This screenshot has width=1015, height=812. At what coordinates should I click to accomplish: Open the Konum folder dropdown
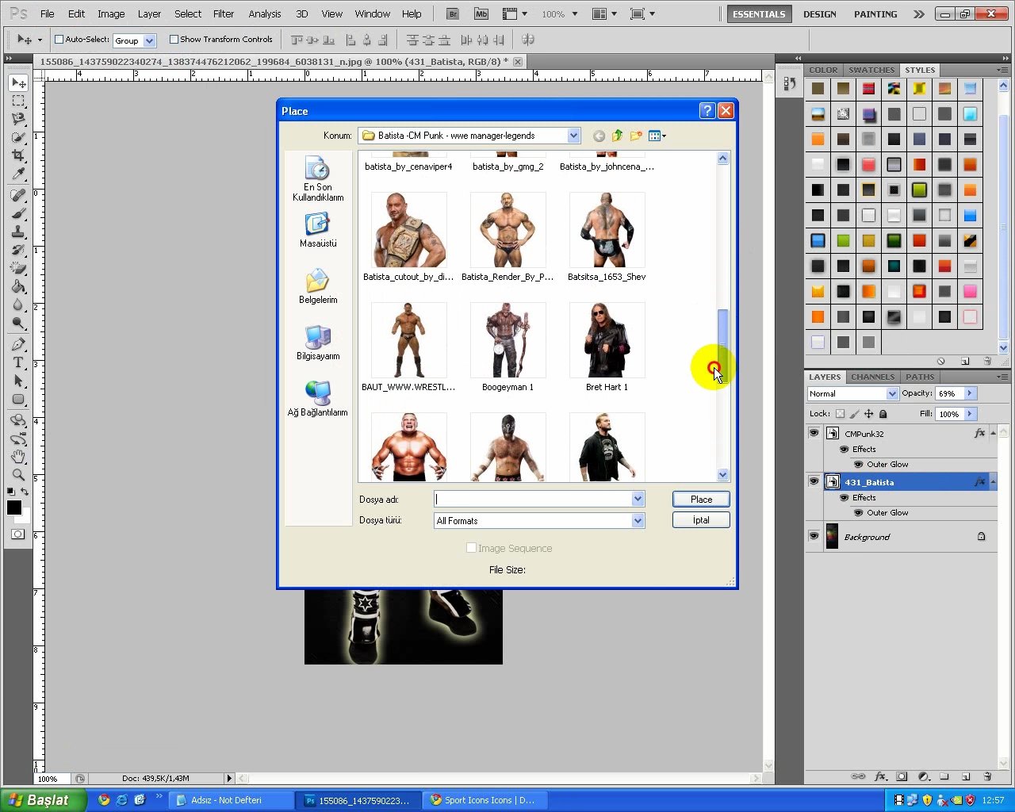point(573,136)
